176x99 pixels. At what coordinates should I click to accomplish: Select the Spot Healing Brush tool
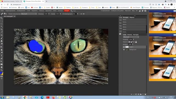(1, 35)
